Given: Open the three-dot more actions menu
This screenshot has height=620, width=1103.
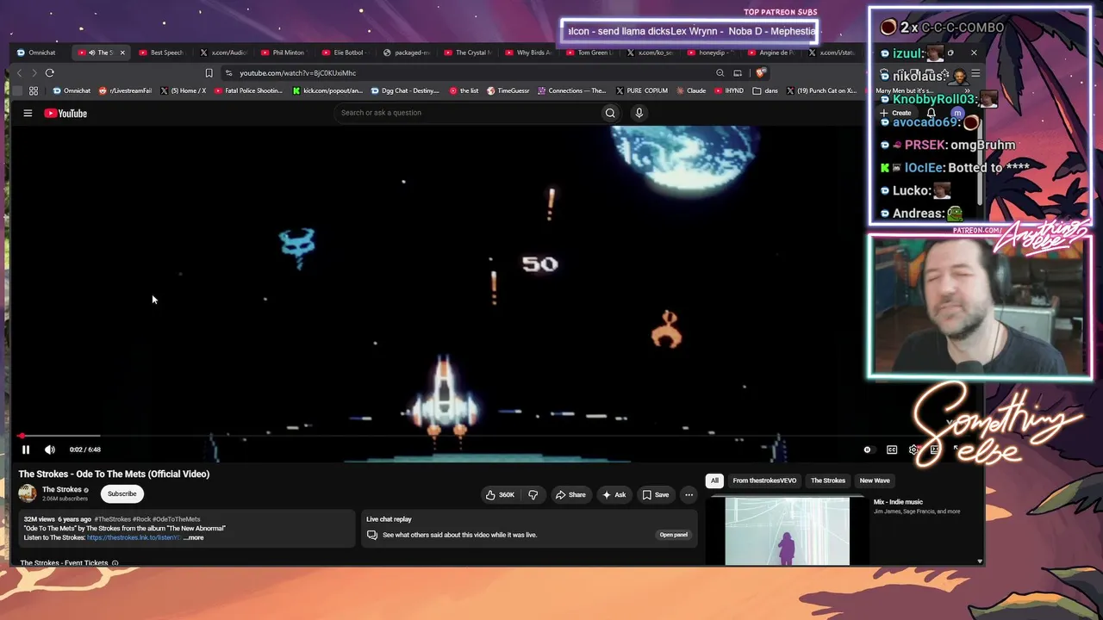Looking at the screenshot, I should (689, 494).
